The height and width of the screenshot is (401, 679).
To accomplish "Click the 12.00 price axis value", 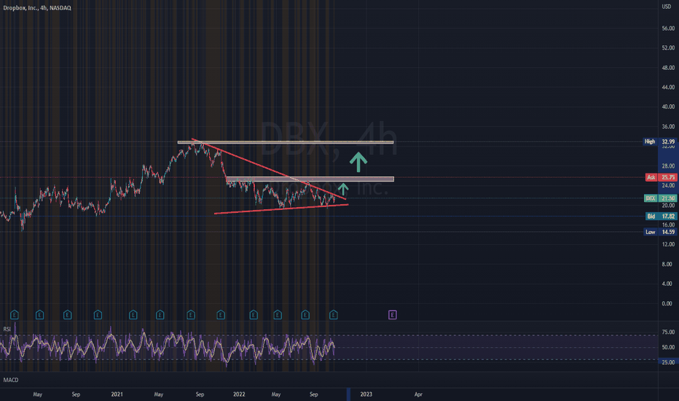I will click(x=668, y=244).
